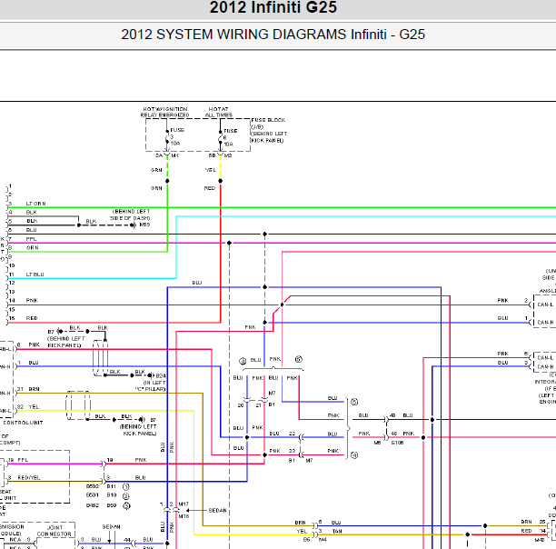556x549 pixels.
Task: Select the 'HOT W/IGNITION RELAY ENERGIZED' label
Action: point(164,112)
